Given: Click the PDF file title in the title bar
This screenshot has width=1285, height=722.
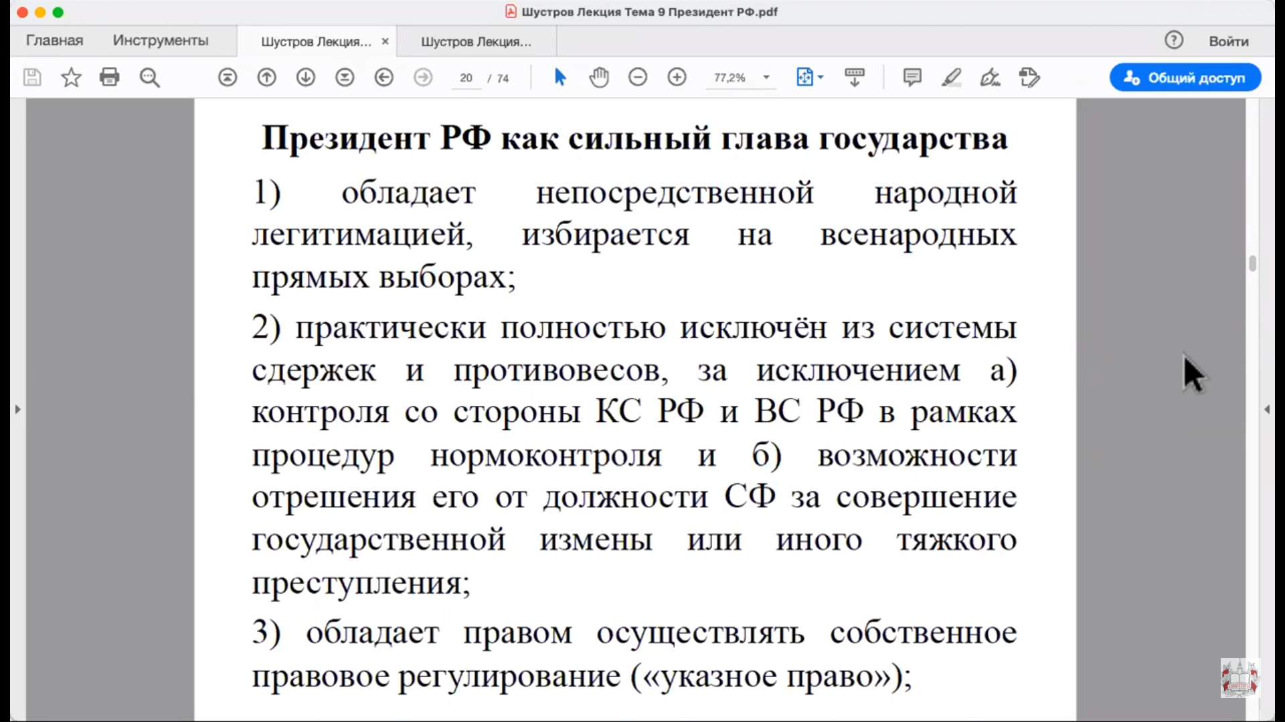Looking at the screenshot, I should [x=649, y=12].
